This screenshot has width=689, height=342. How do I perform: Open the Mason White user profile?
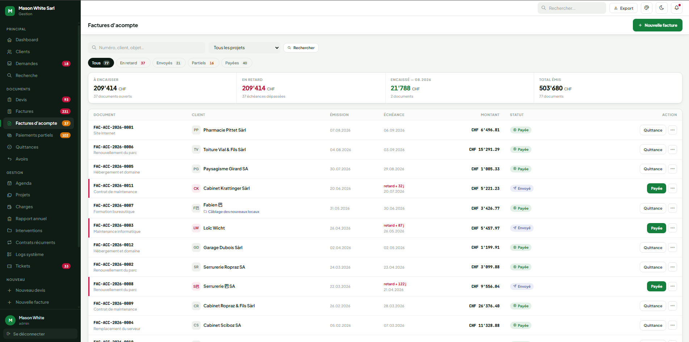(40, 320)
